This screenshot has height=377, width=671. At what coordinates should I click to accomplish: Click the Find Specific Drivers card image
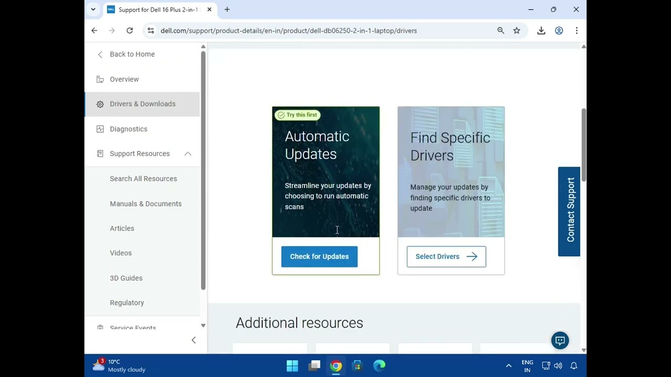point(451,172)
